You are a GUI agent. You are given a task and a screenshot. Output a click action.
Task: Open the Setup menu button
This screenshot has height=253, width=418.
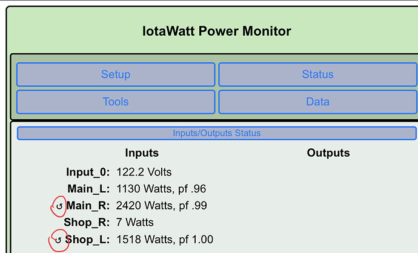(x=116, y=74)
